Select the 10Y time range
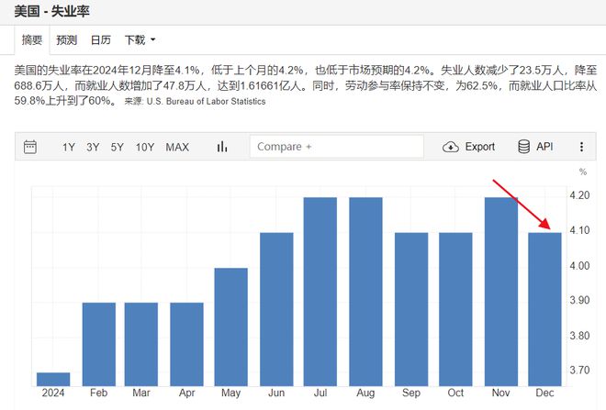The image size is (606, 410). pos(145,147)
